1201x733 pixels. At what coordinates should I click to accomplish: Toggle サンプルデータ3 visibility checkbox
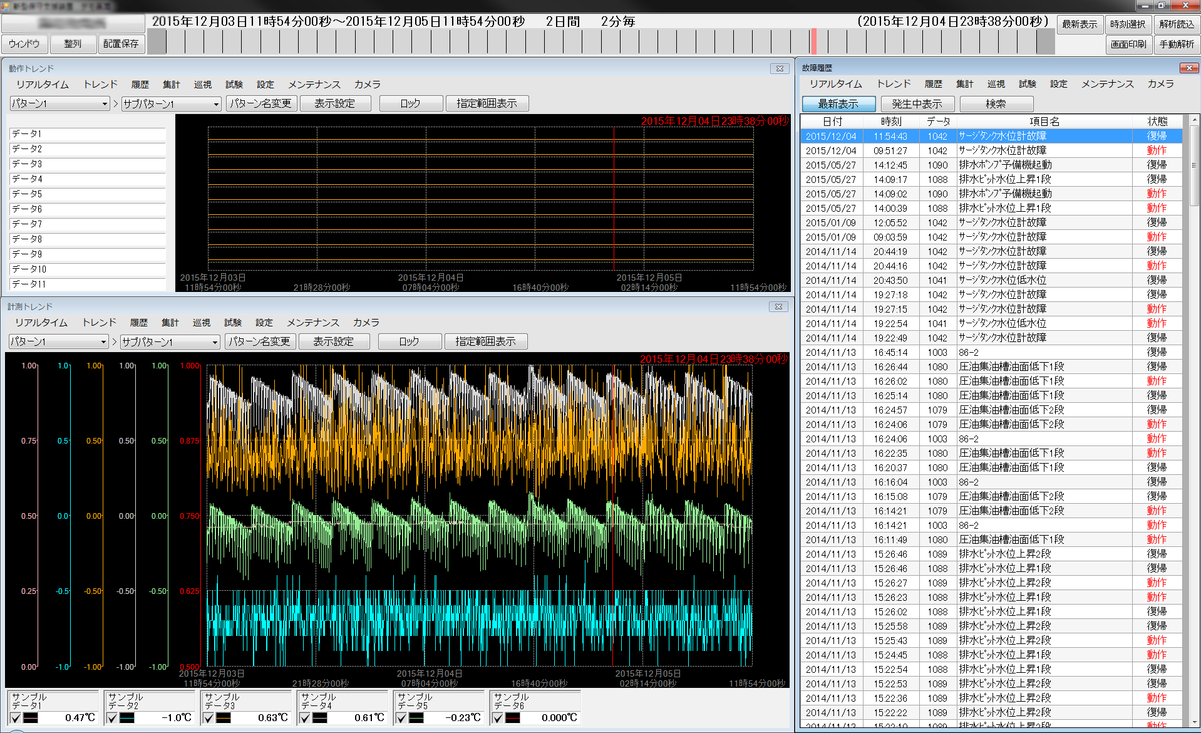[x=209, y=718]
